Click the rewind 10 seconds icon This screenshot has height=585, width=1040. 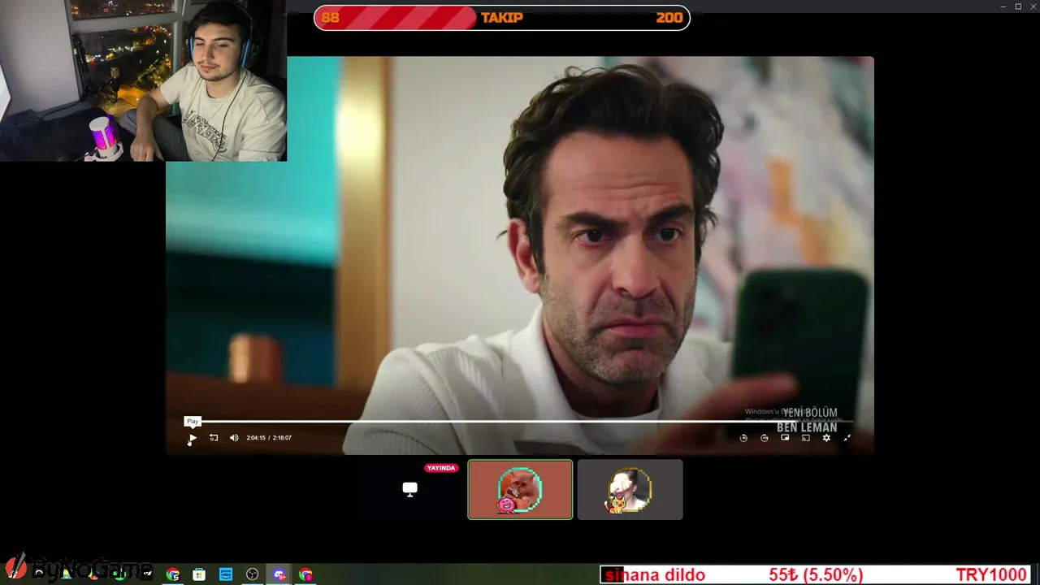click(x=214, y=438)
